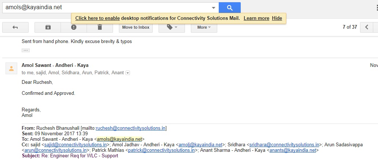378x161 pixels.
Task: Open Learn more notification link
Action: pyautogui.click(x=256, y=18)
